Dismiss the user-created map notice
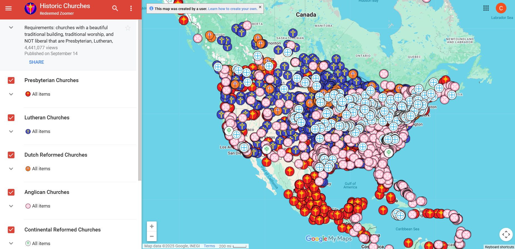 [260, 7]
